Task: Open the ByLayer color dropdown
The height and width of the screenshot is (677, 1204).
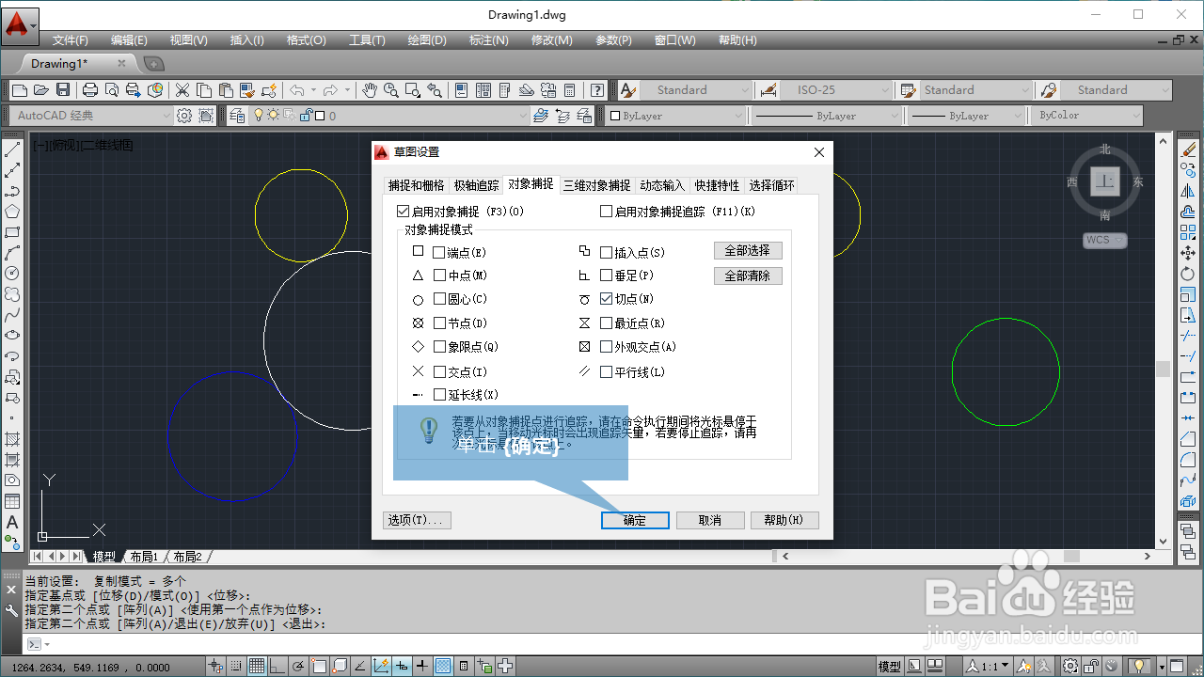Action: click(674, 116)
